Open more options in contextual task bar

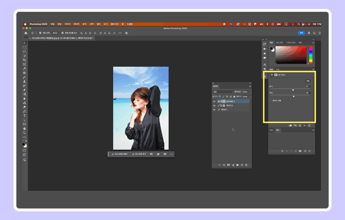[x=171, y=154]
